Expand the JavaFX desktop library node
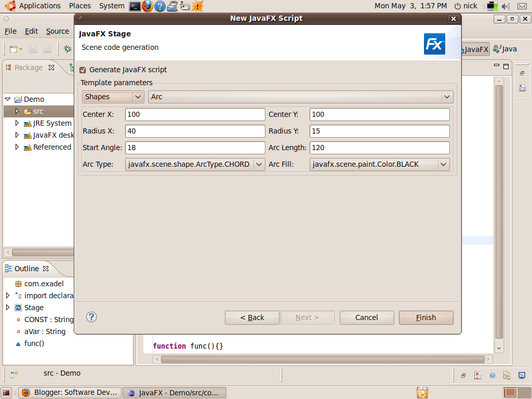This screenshot has height=399, width=532. (17, 135)
